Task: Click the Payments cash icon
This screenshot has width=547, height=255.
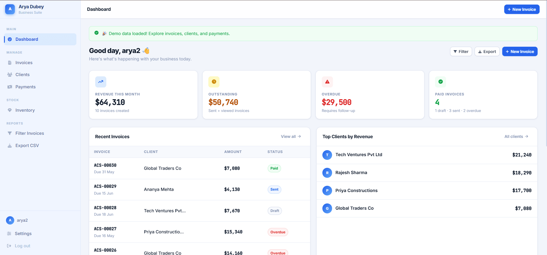Action: [10, 87]
